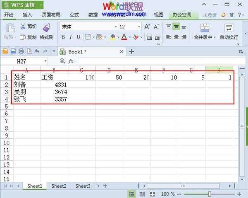Toggle italic formatting with the I button
This screenshot has height=198, width=248.
(x=71, y=37)
